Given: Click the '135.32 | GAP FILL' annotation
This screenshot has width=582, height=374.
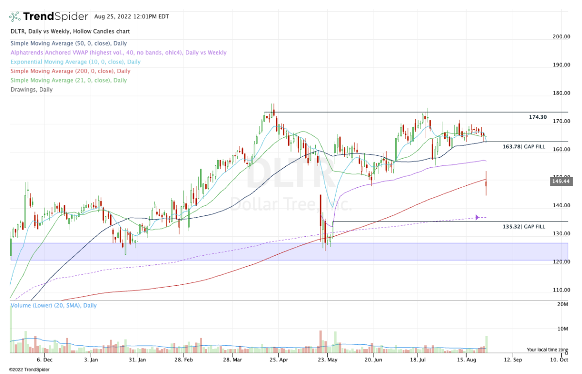Looking at the screenshot, I should [524, 226].
